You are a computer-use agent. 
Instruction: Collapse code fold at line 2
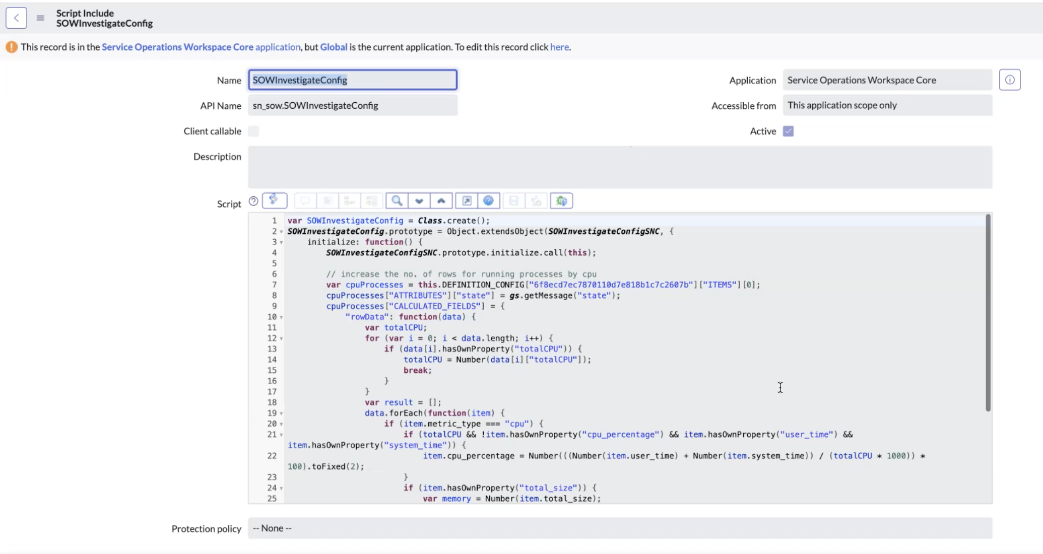pyautogui.click(x=281, y=232)
